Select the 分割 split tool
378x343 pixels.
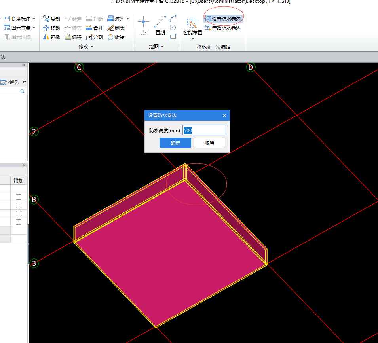[94, 37]
